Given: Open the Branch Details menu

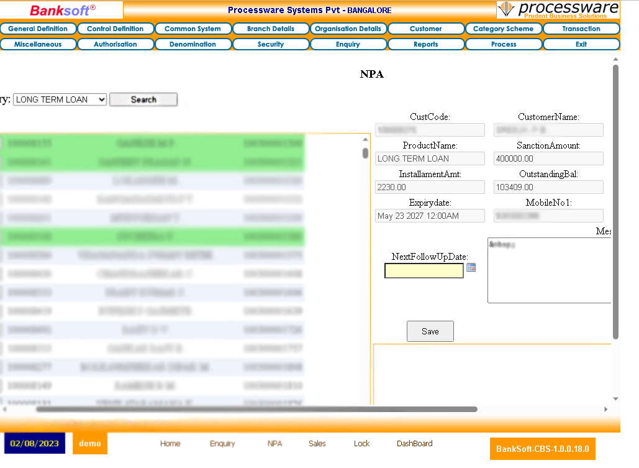Looking at the screenshot, I should tap(271, 29).
